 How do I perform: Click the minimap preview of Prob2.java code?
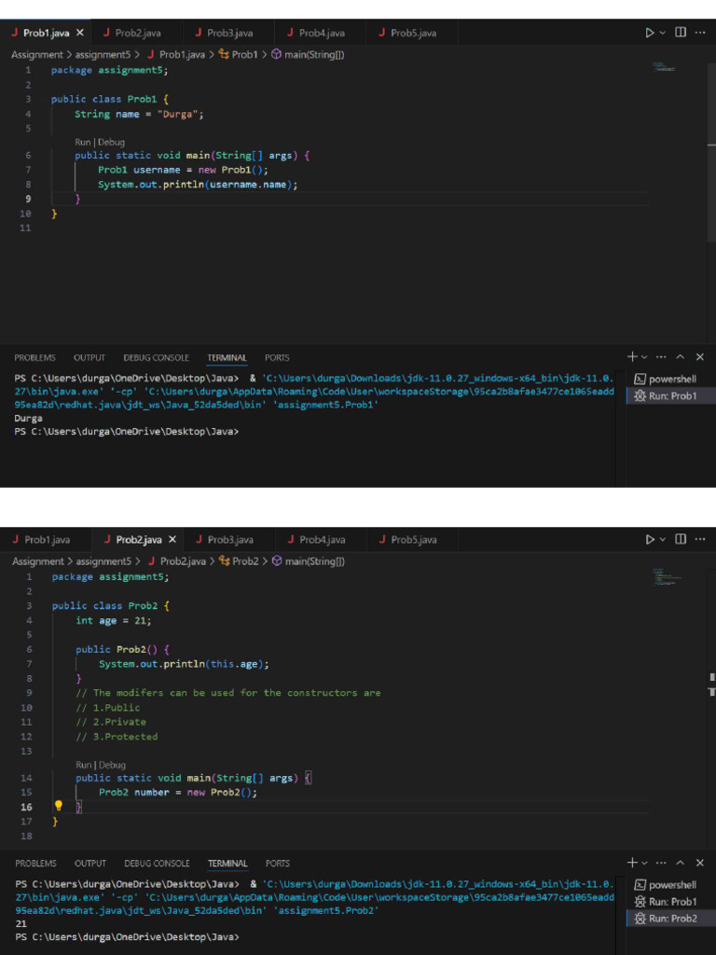[x=666, y=577]
